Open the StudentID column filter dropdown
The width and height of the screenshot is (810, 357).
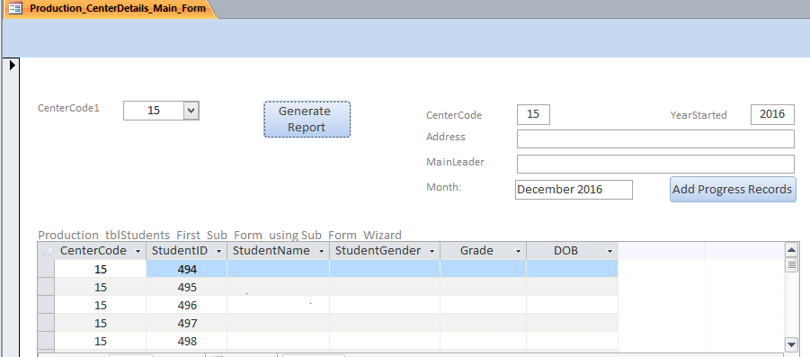pyautogui.click(x=219, y=251)
